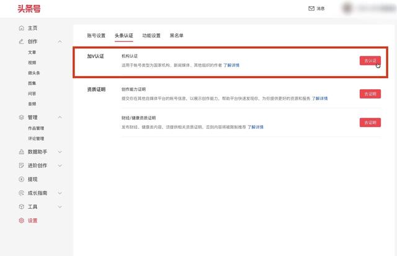This screenshot has height=256, width=397.
Task: Open the 黑名单 tab
Action: [176, 36]
